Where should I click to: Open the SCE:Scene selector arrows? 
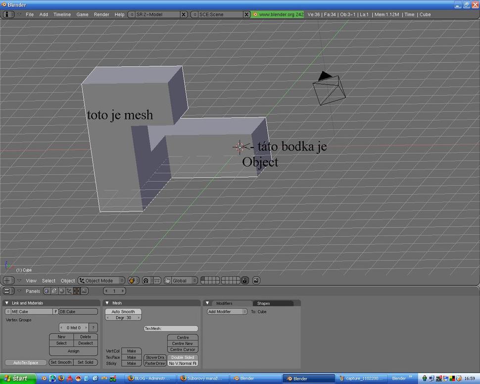195,14
